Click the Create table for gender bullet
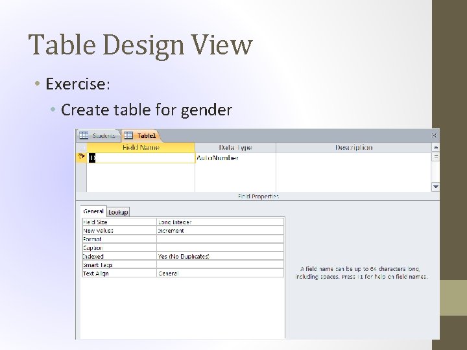467x350 pixels. (146, 110)
